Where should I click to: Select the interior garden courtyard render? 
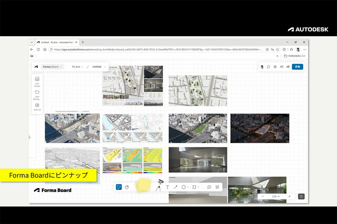[257, 190]
